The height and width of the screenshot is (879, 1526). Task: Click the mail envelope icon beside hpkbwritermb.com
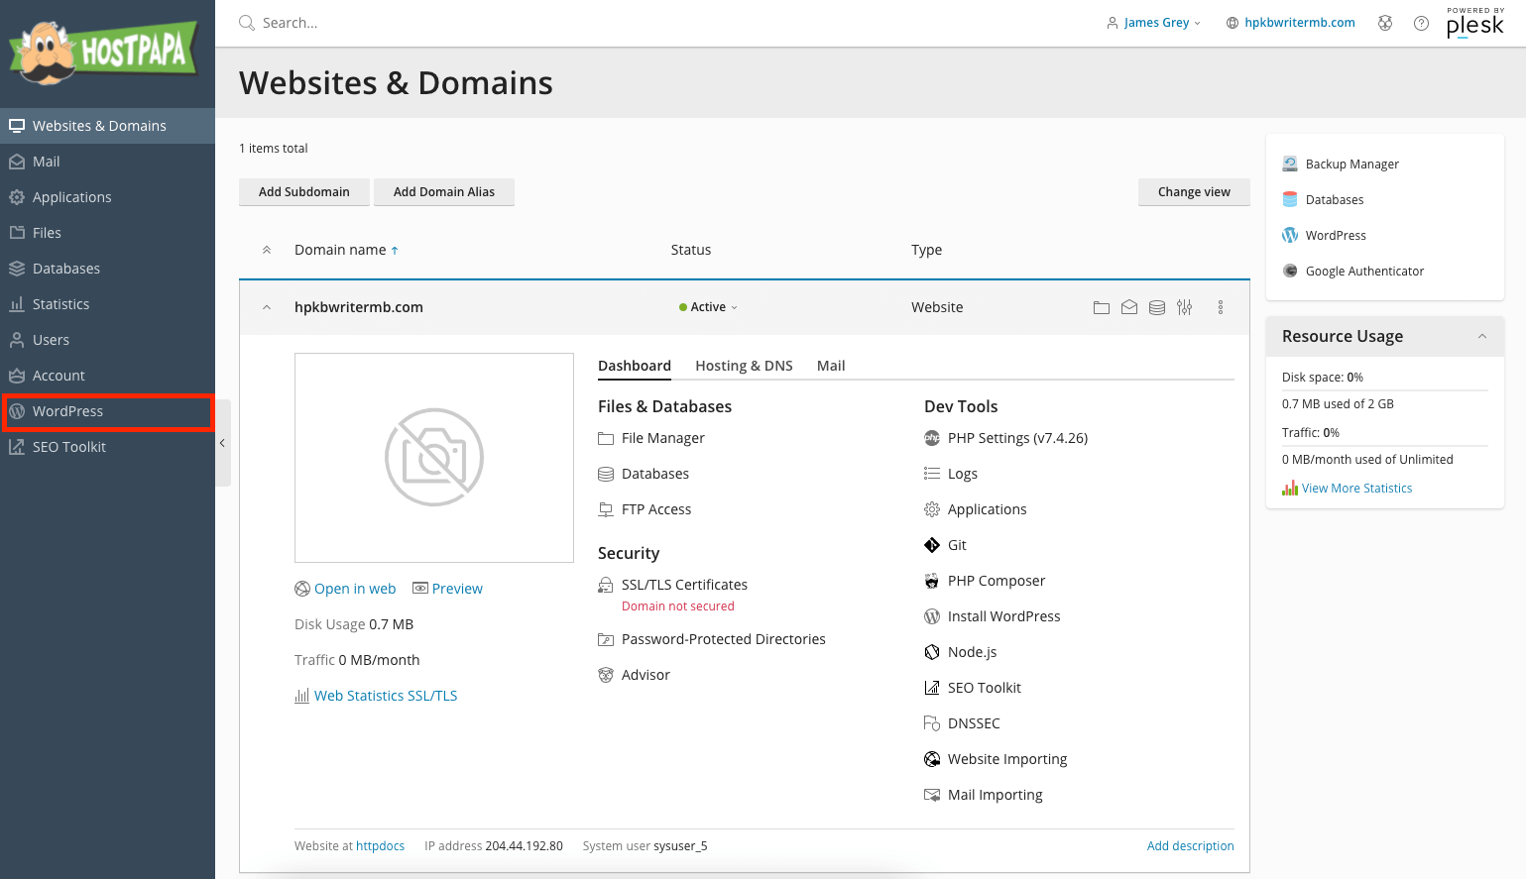pyautogui.click(x=1128, y=307)
